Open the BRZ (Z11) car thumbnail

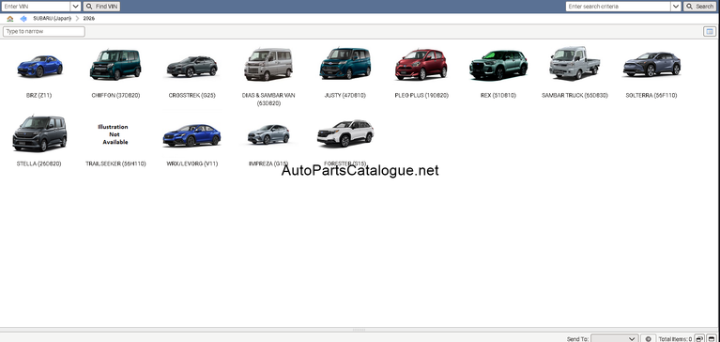point(39,66)
